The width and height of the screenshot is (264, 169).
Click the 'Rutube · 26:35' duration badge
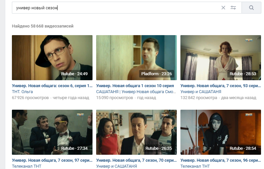(159, 148)
